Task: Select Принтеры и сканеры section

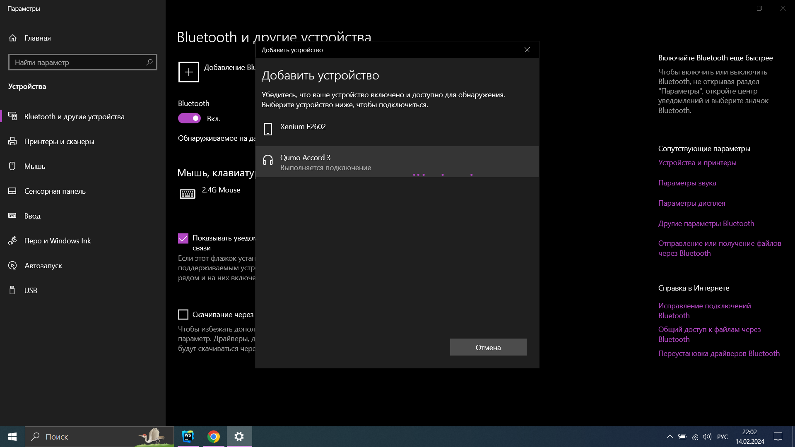Action: [x=83, y=141]
